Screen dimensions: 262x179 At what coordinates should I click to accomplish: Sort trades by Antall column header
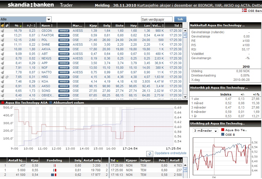pos(176,160)
